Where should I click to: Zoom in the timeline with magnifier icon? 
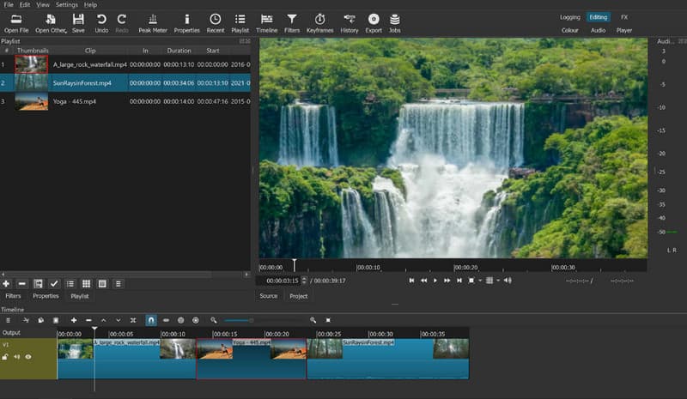tap(313, 320)
